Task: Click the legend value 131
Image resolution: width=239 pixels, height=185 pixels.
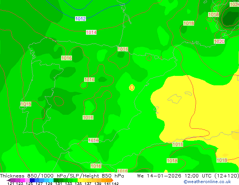Action: coord(58,183)
